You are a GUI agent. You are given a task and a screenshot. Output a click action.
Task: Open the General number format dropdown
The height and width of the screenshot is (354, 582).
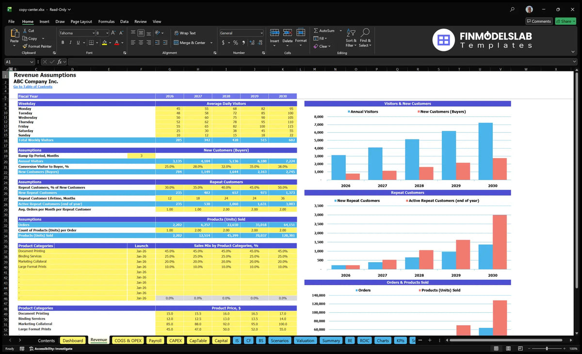point(261,33)
